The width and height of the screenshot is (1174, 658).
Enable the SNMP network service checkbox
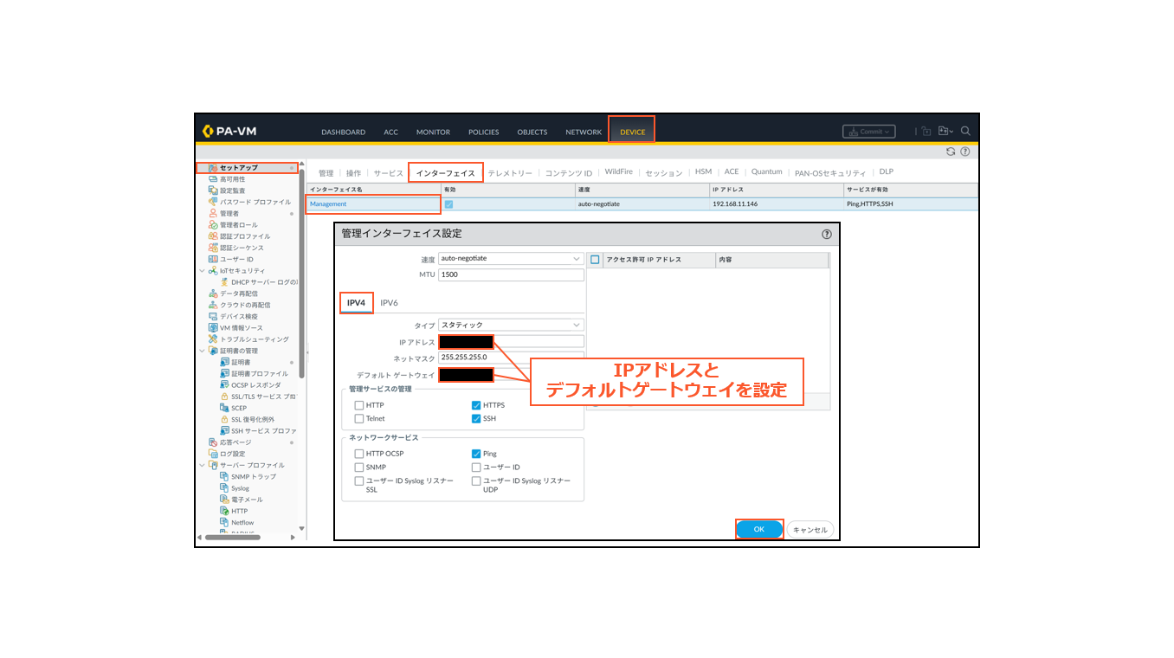(359, 467)
